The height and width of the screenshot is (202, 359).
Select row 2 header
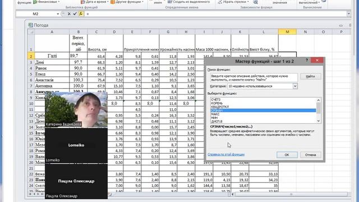[31, 56]
